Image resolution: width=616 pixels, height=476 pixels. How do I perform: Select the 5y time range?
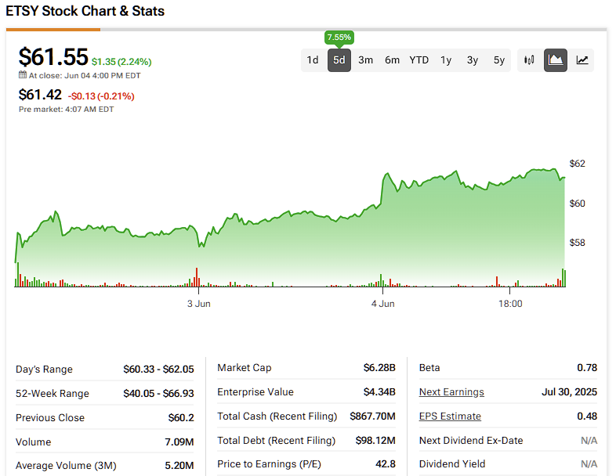pos(499,60)
